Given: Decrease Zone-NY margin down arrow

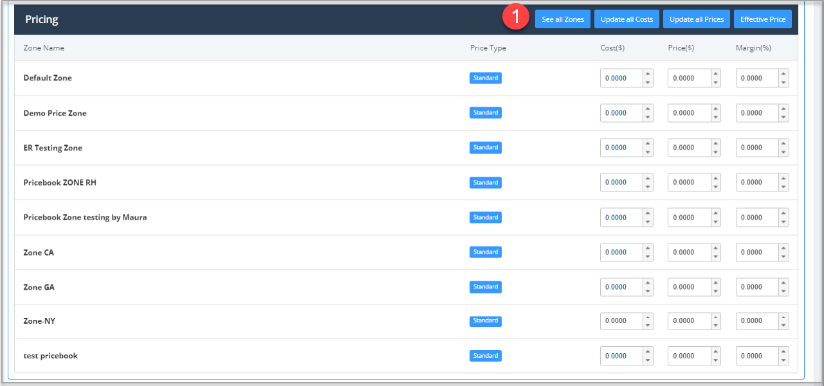Looking at the screenshot, I should pos(783,324).
